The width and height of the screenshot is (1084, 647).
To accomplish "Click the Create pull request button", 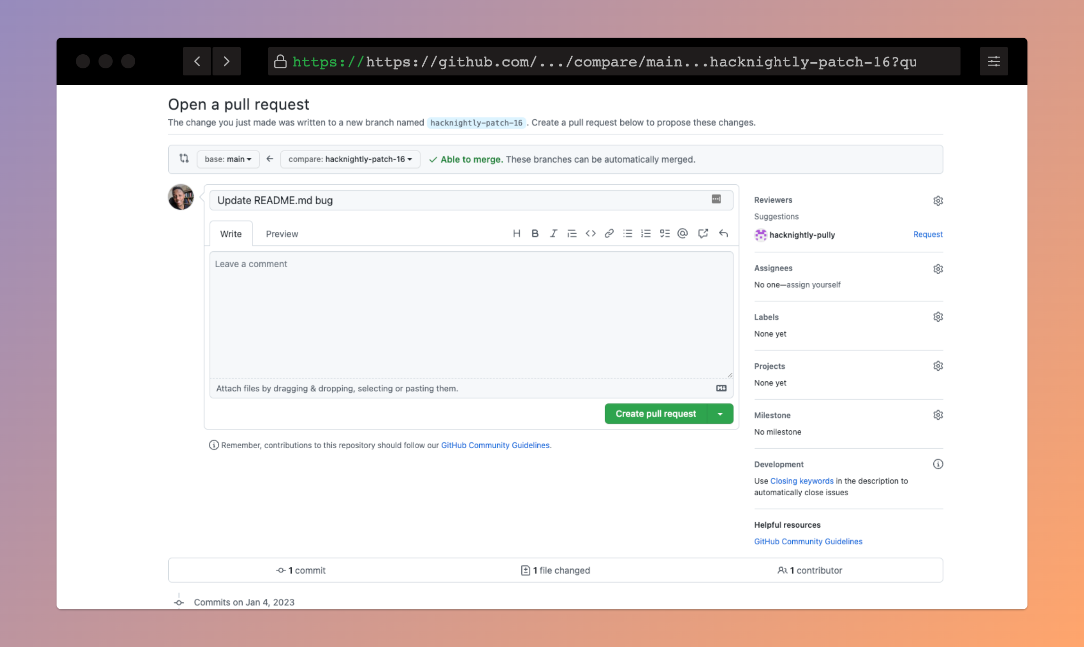I will click(x=656, y=414).
